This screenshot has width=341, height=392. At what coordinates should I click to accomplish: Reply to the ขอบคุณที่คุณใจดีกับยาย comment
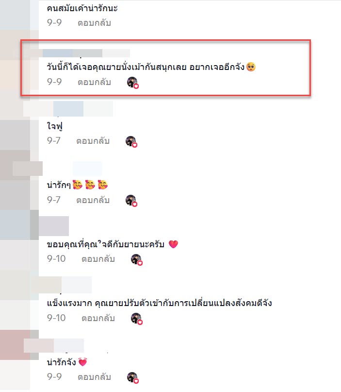pyautogui.click(x=98, y=259)
